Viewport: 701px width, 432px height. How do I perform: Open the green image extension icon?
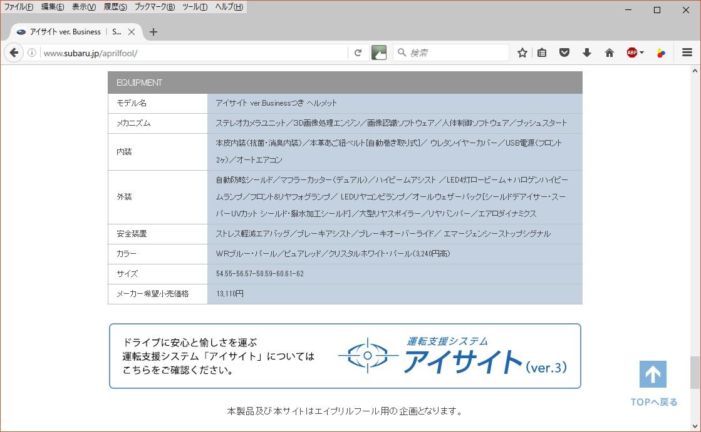click(x=378, y=53)
